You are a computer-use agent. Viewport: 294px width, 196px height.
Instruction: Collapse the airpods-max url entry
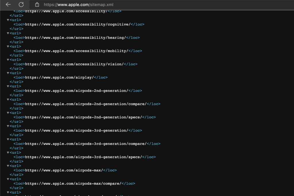(x=8, y=166)
